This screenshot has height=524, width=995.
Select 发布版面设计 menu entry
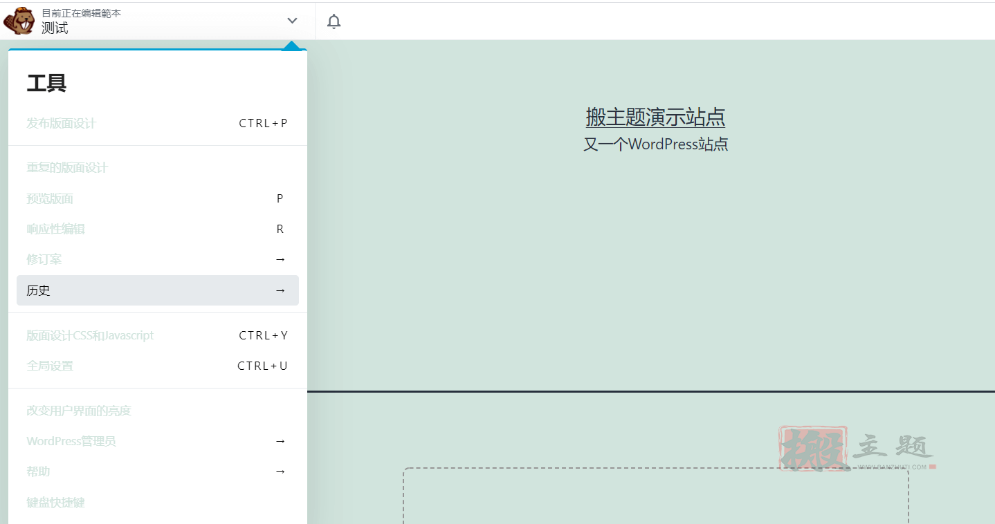[158, 124]
